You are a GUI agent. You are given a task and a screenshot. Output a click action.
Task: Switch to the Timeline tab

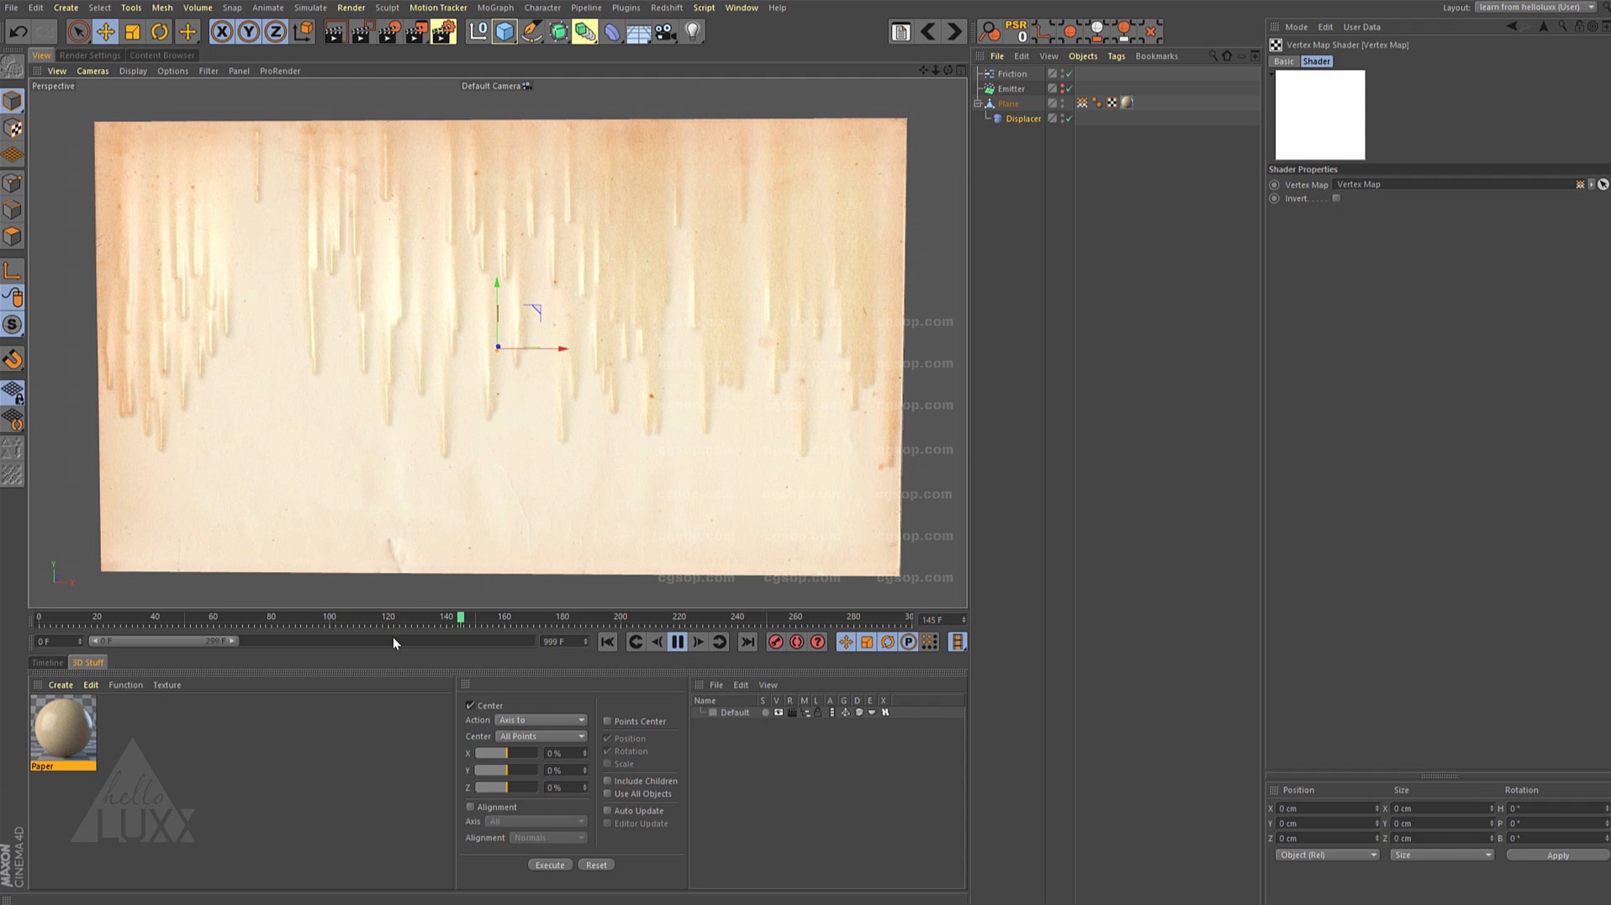[47, 663]
